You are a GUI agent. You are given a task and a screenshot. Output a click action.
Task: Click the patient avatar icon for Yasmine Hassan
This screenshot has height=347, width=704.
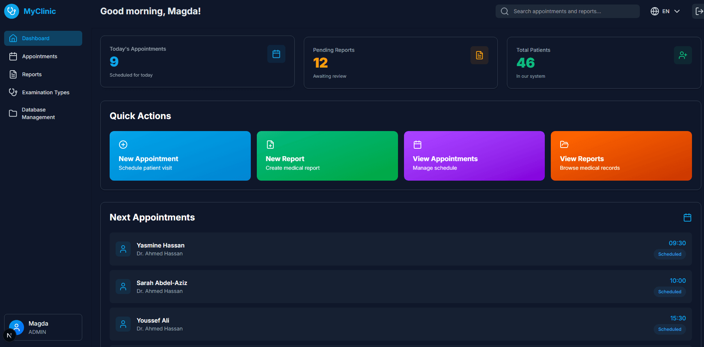[x=123, y=249]
